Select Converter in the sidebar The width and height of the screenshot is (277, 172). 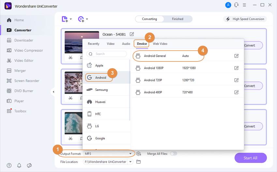(19, 30)
